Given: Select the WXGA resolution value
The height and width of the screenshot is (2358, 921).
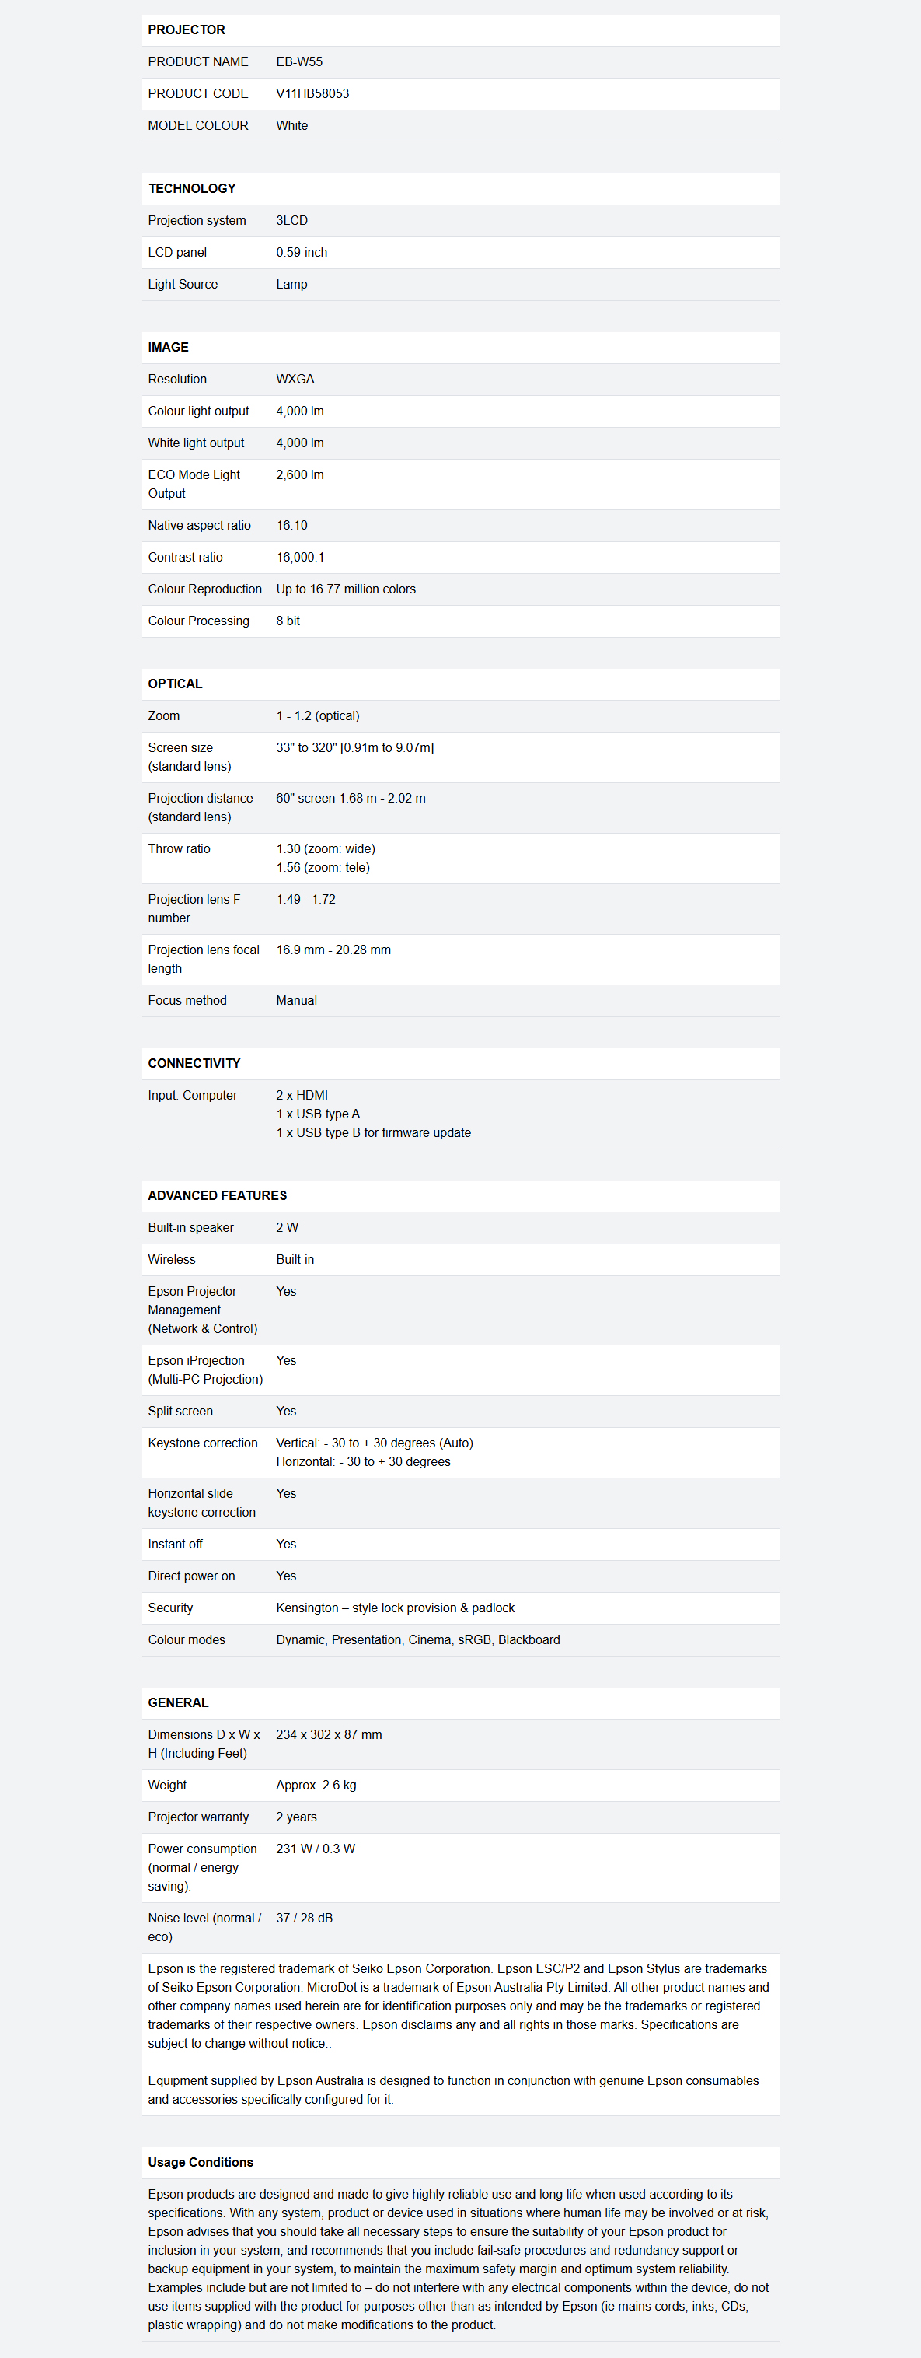Looking at the screenshot, I should (x=295, y=379).
